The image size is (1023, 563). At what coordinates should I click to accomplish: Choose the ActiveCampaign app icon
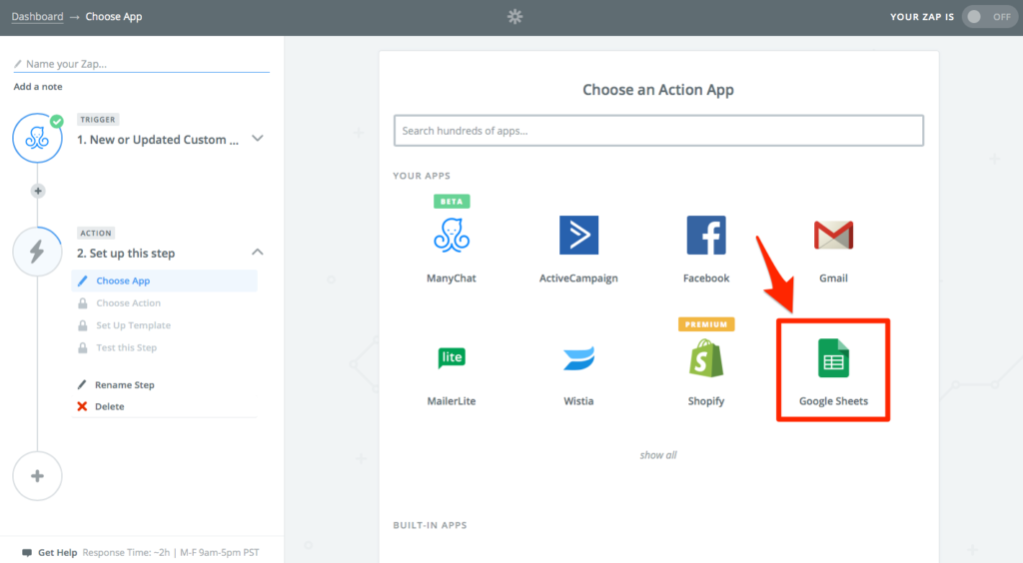click(x=578, y=236)
